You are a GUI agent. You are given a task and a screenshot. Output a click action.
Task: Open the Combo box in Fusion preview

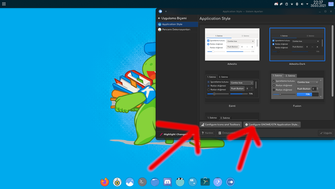[307, 82]
